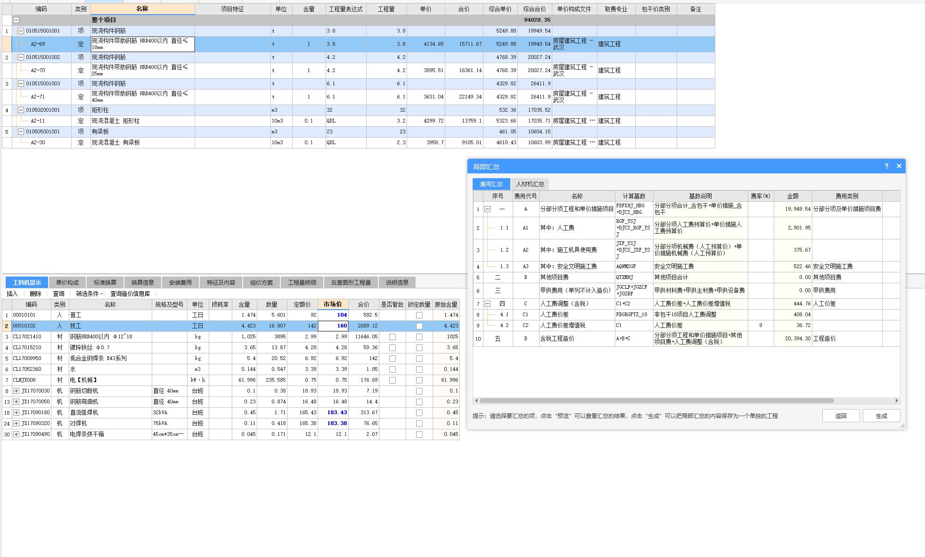Switch to 组价方案 tab
Viewport: 925px width, 557px height.
[x=262, y=282]
